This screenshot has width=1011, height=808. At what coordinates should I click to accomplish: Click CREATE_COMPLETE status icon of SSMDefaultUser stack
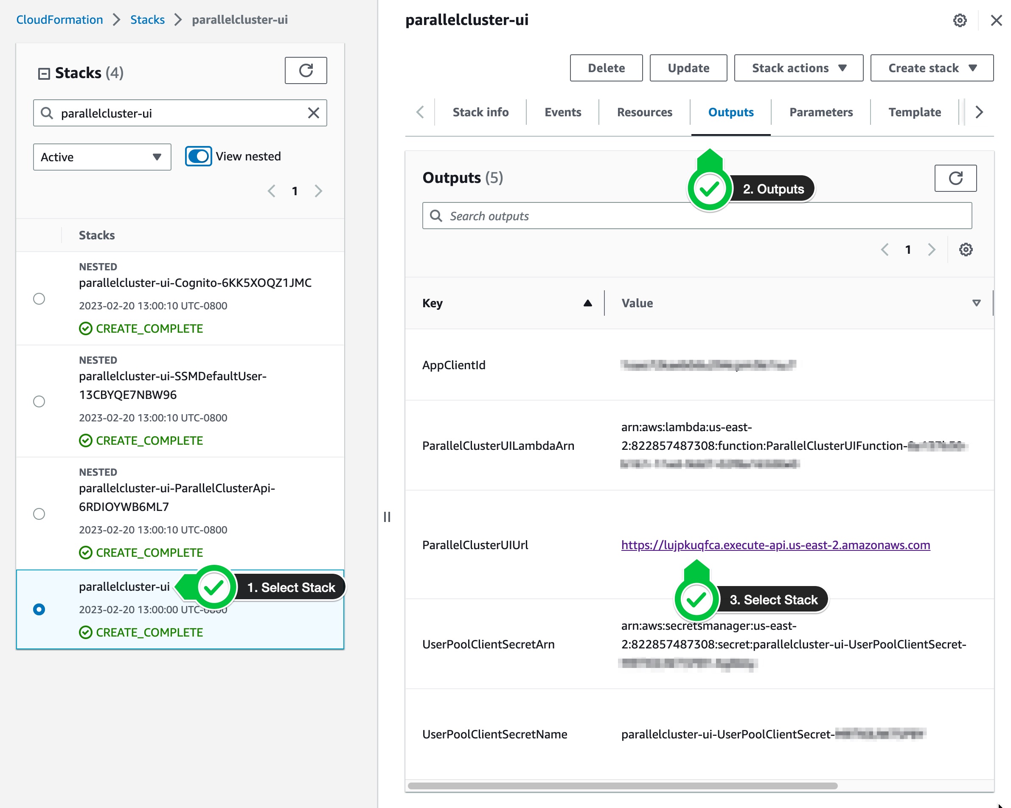coord(85,441)
